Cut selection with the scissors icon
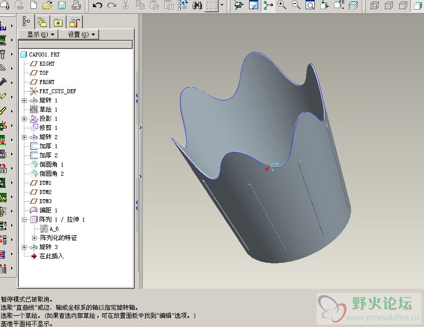Screen dimensions: 424x327 click(x=126, y=5)
